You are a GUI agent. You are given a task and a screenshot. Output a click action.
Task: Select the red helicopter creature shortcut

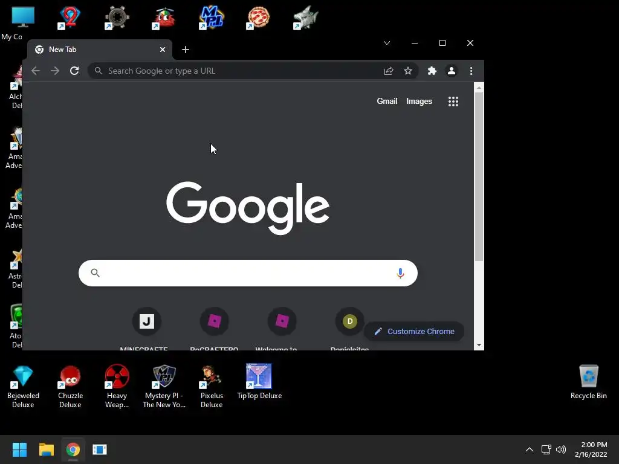pos(164,18)
